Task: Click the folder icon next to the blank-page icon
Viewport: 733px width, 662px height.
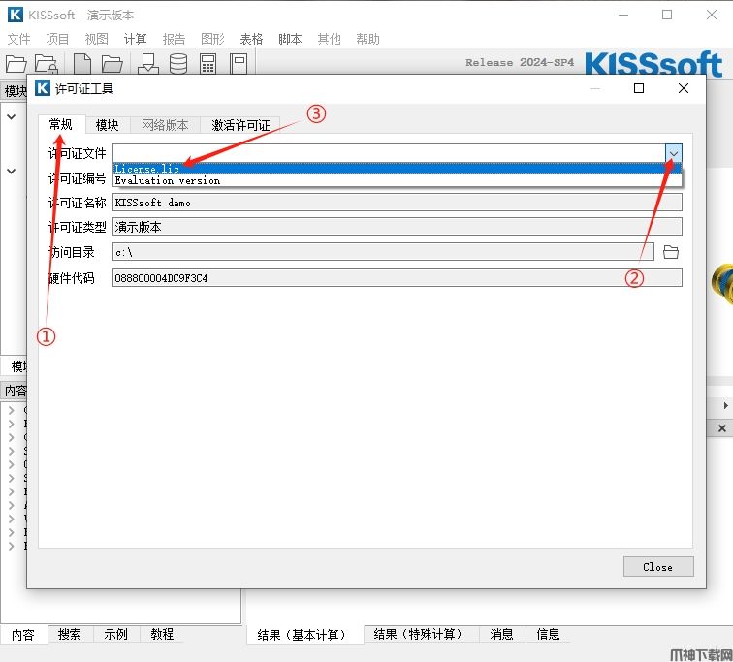Action: 112,64
